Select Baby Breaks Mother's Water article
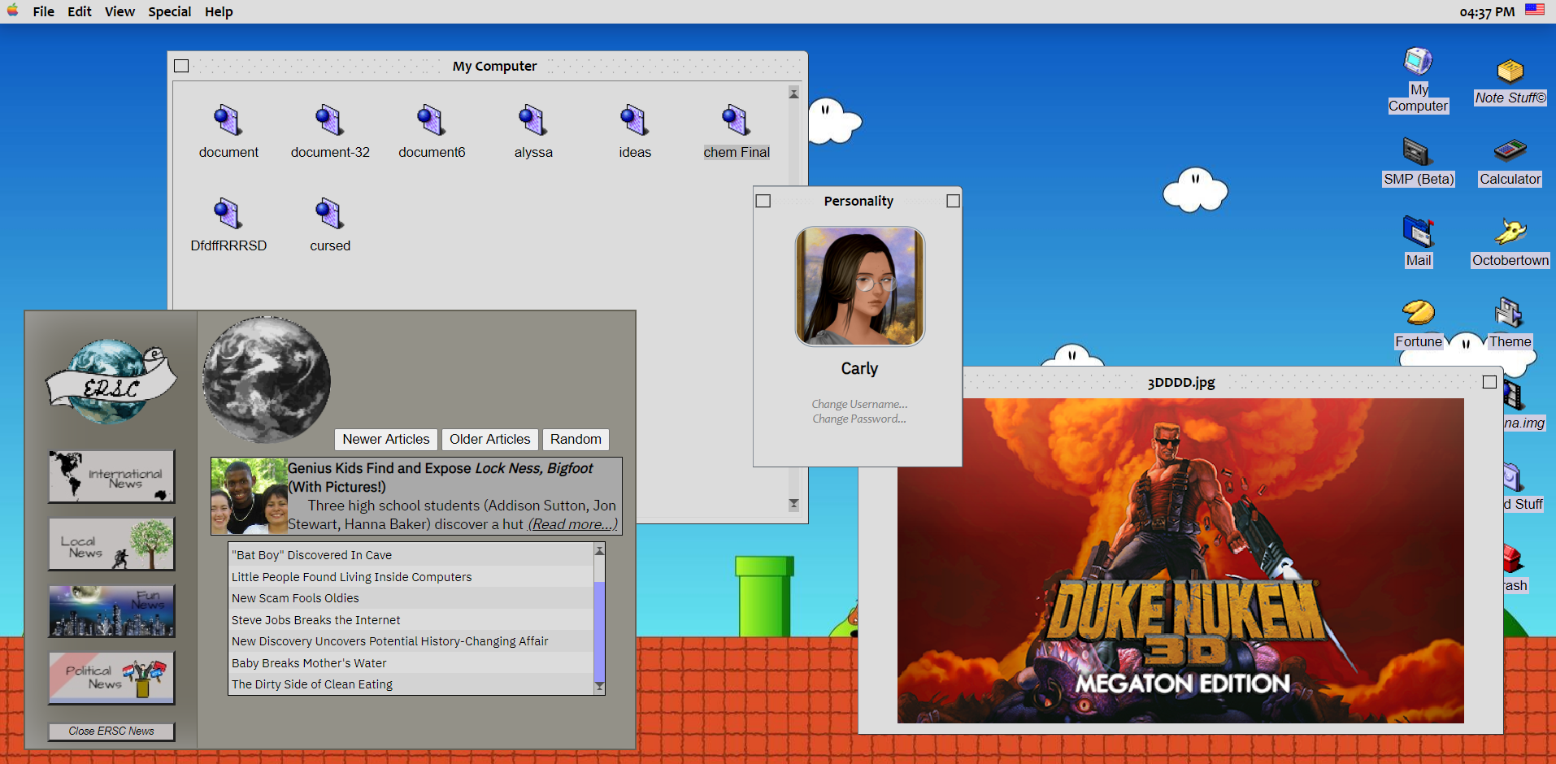Viewport: 1556px width, 764px height. pyautogui.click(x=411, y=663)
